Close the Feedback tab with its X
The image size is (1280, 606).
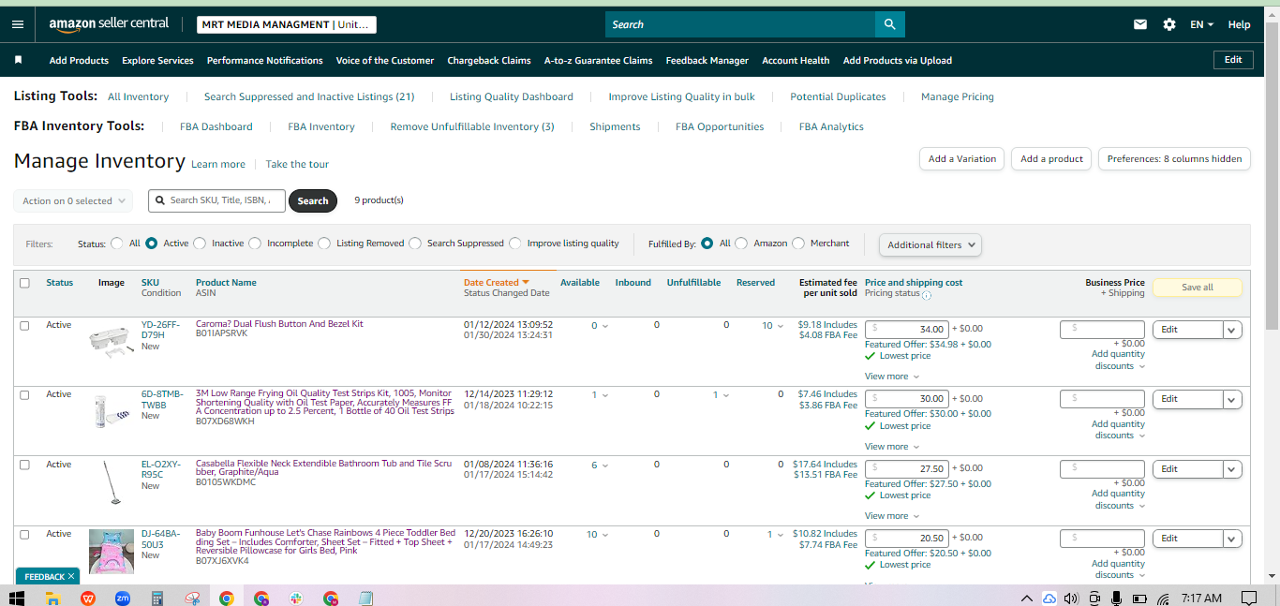(x=71, y=577)
